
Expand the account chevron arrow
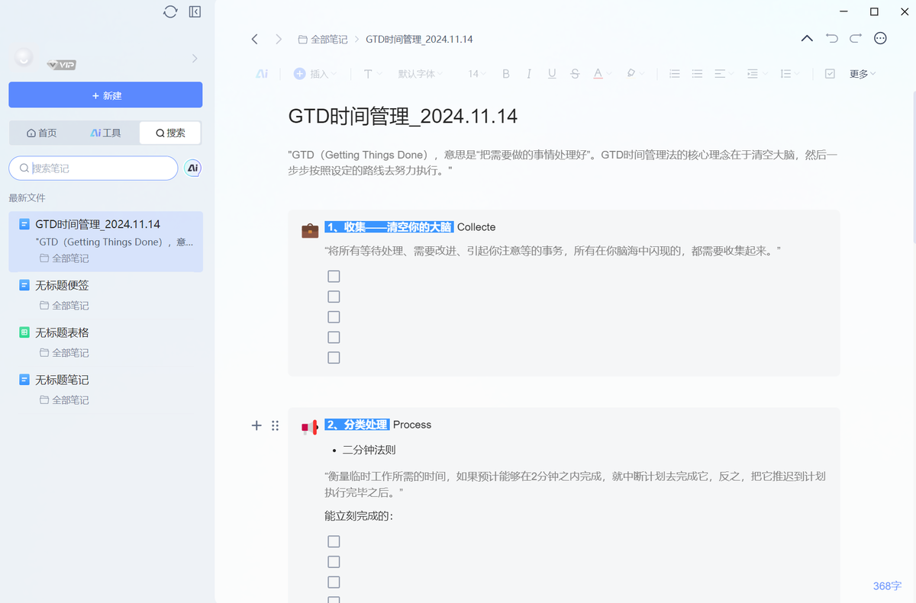coord(195,58)
